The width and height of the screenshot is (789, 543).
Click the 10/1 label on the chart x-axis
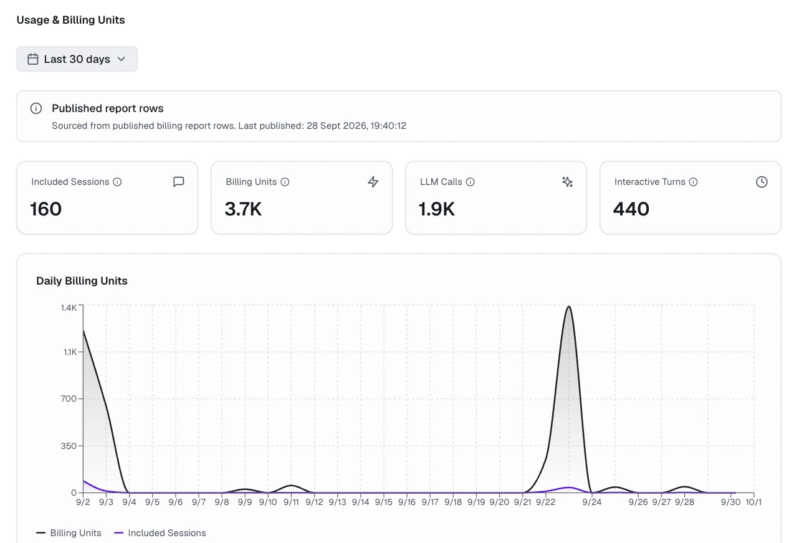click(x=754, y=502)
